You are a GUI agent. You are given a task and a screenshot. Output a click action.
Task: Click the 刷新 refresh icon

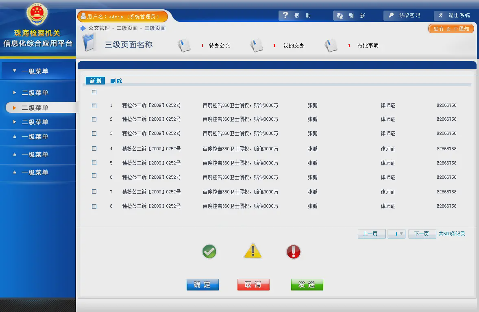(x=340, y=16)
